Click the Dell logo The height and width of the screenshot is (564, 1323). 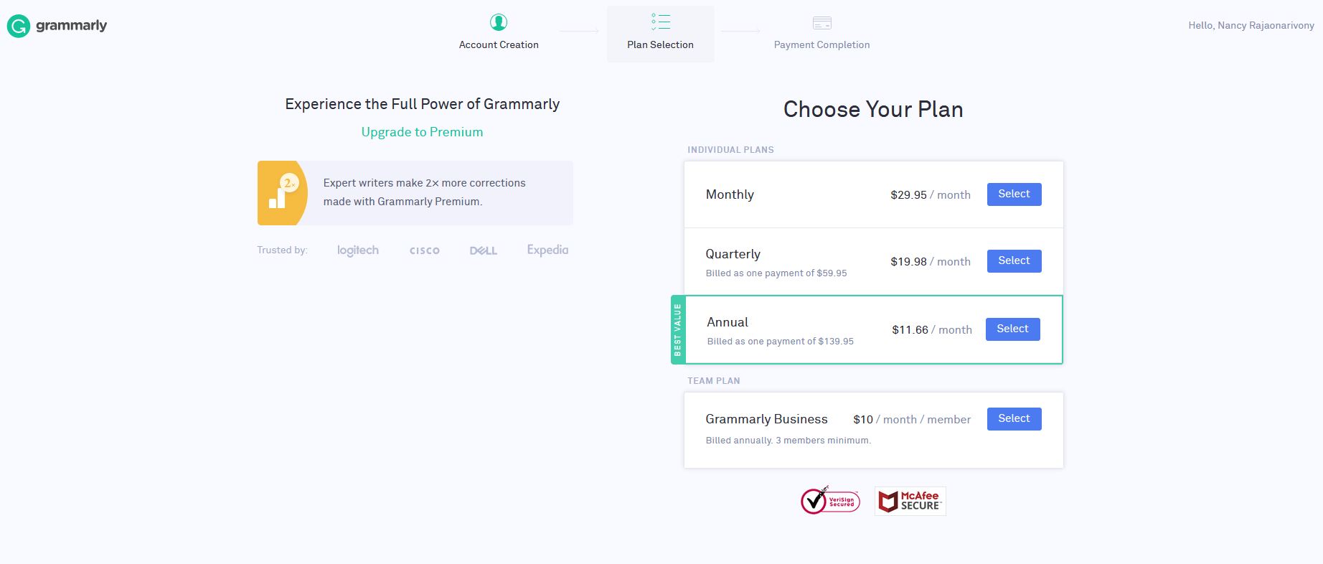[483, 250]
